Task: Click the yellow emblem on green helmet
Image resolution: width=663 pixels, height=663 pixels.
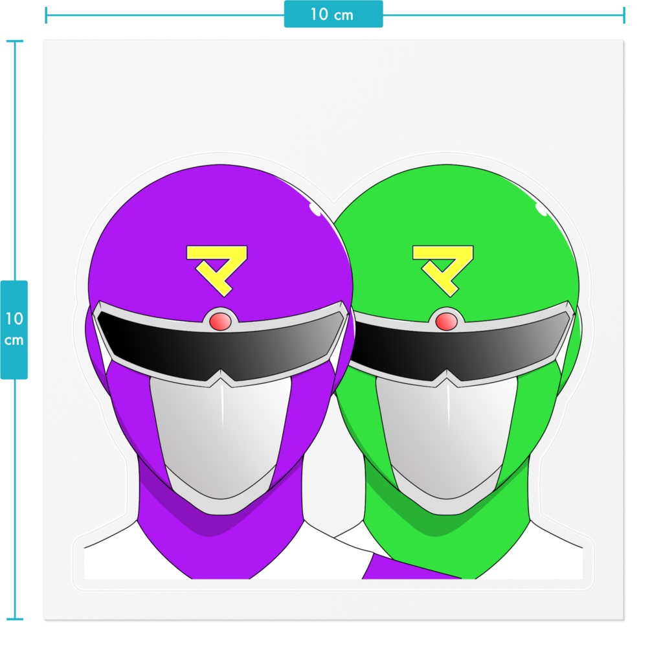Action: [x=443, y=271]
